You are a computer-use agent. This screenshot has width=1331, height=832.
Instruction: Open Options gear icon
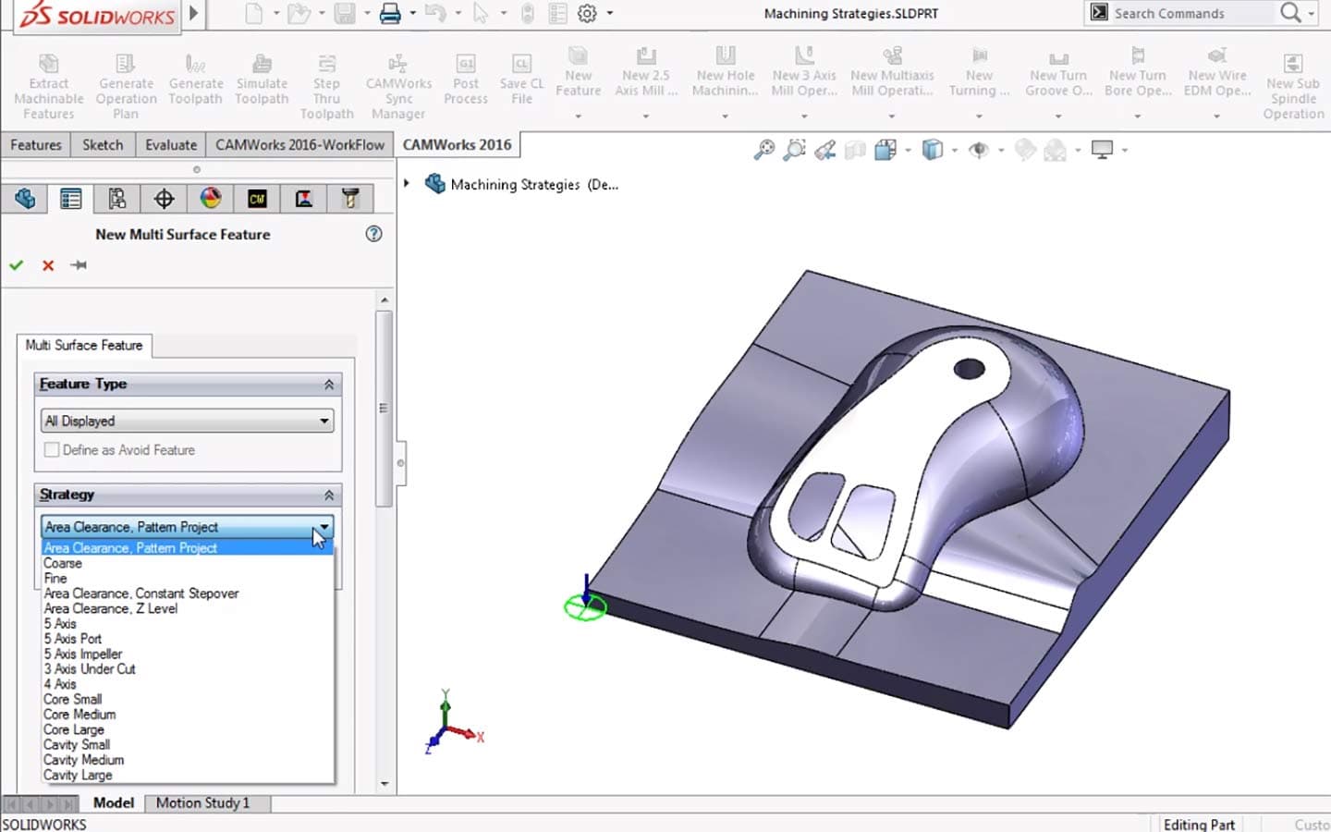[587, 13]
